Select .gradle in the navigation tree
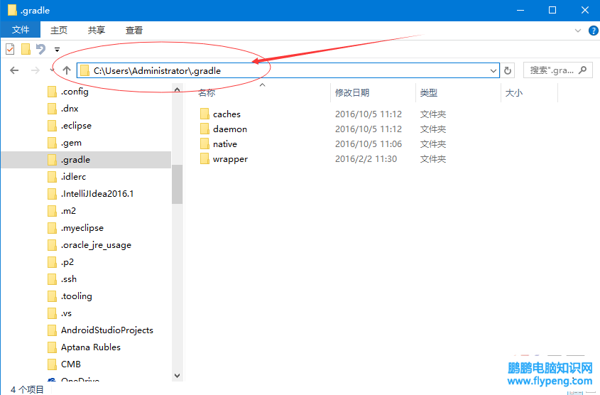Image resolution: width=600 pixels, height=395 pixels. [87, 160]
